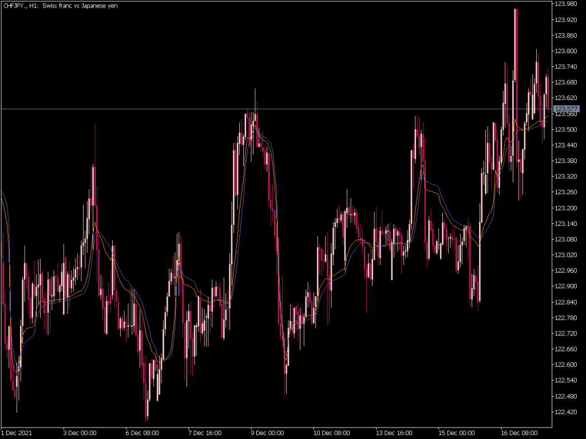
Task: Click the 122.420 value on the price scale
Action: (566, 411)
